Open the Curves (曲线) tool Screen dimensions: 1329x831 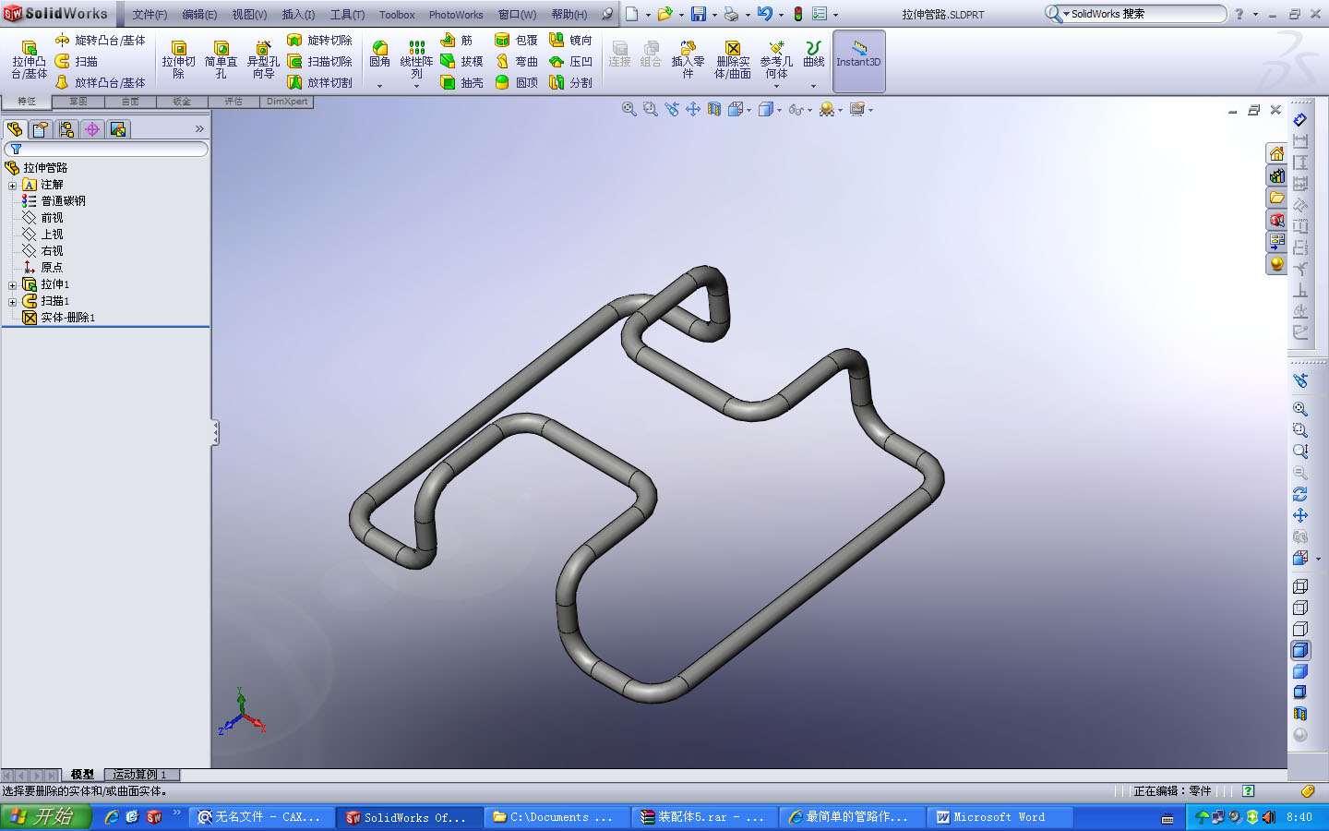tap(813, 54)
